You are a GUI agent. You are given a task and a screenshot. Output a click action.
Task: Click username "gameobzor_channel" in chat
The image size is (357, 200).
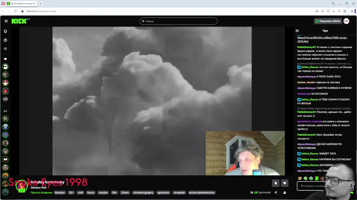(309, 121)
